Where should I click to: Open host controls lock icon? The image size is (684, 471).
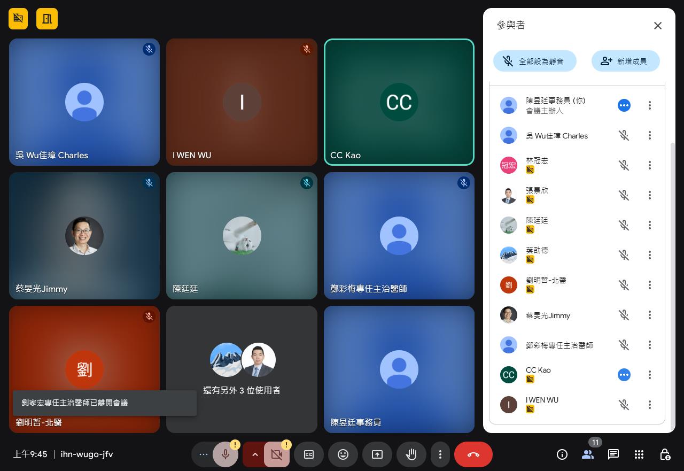click(x=665, y=454)
